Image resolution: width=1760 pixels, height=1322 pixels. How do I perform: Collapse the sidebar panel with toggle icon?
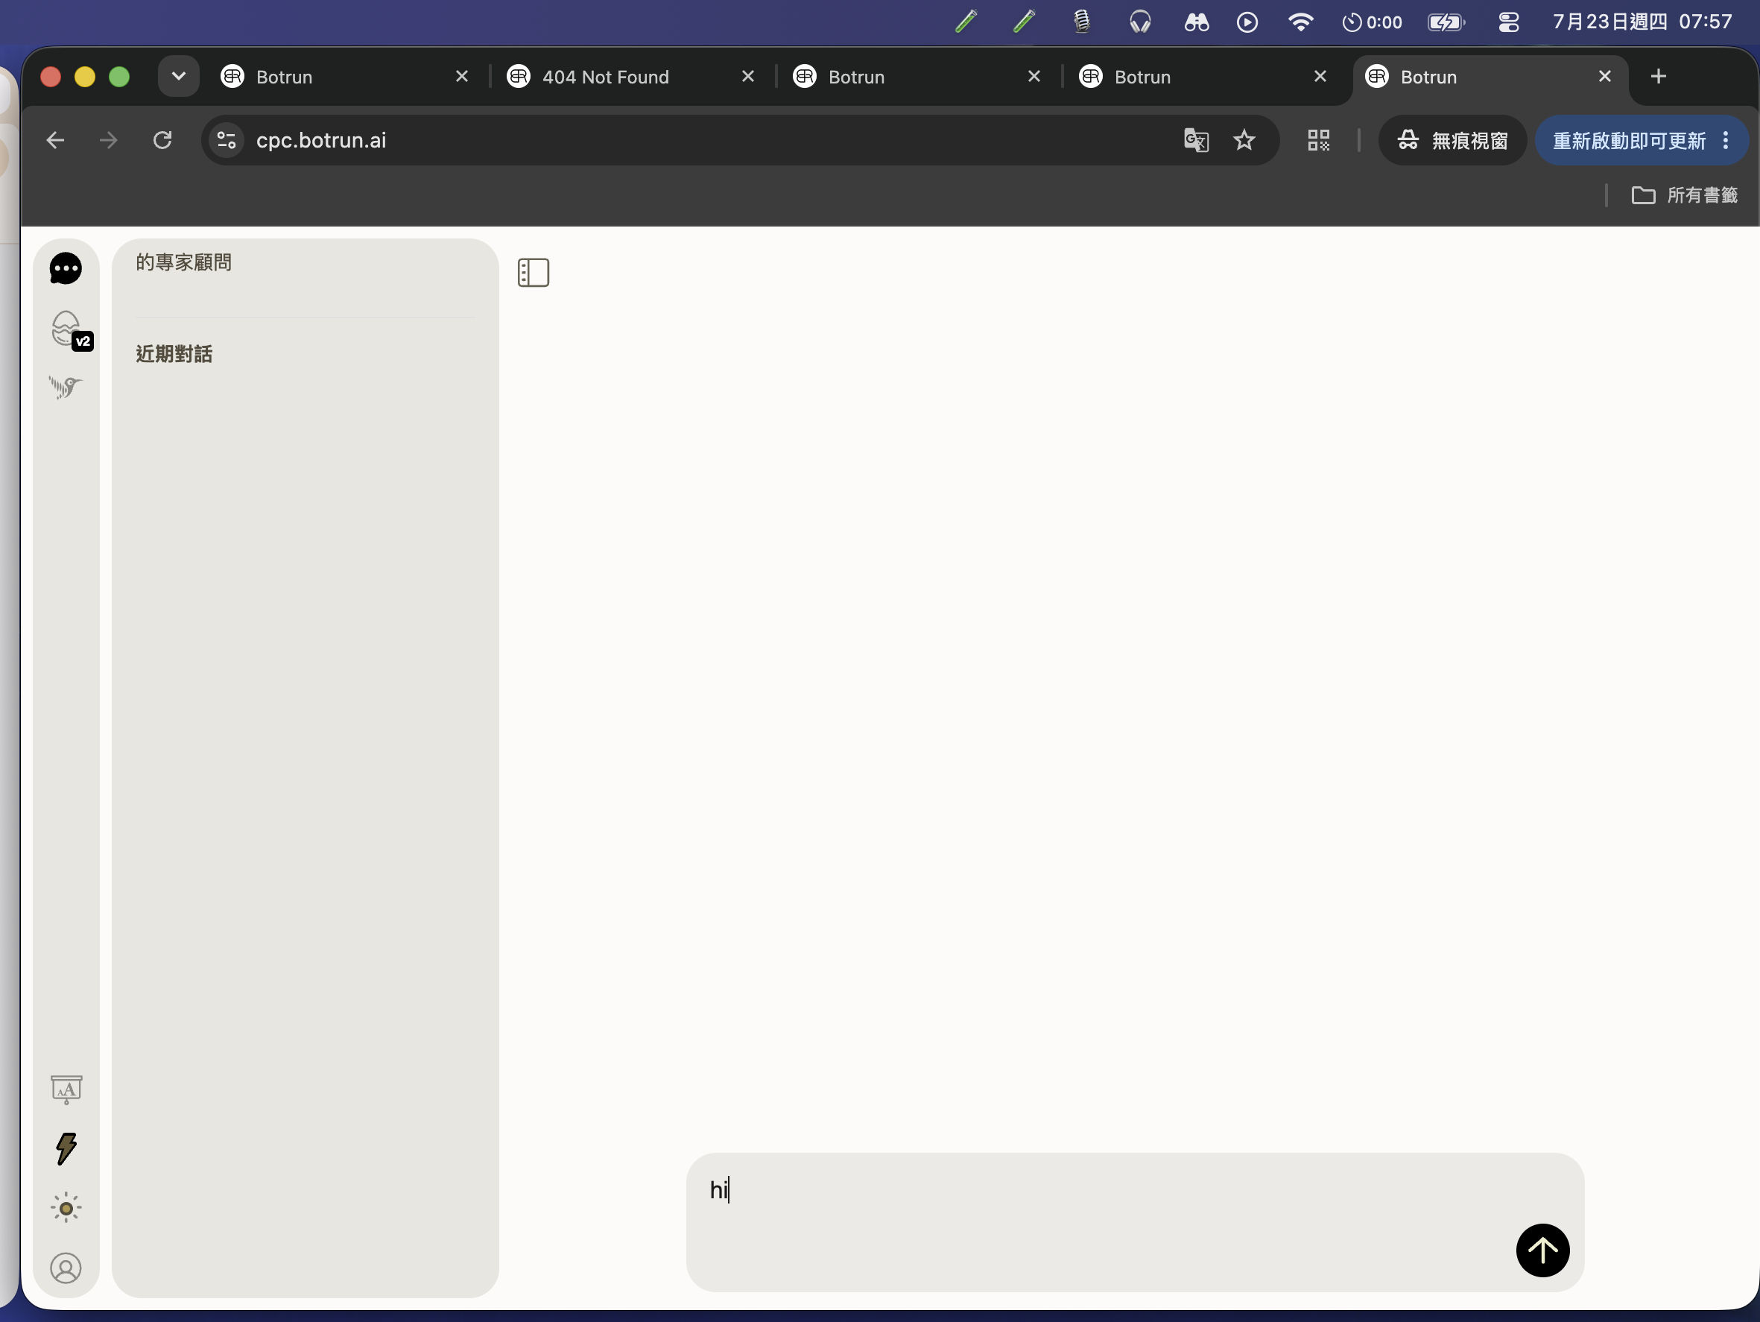[533, 272]
